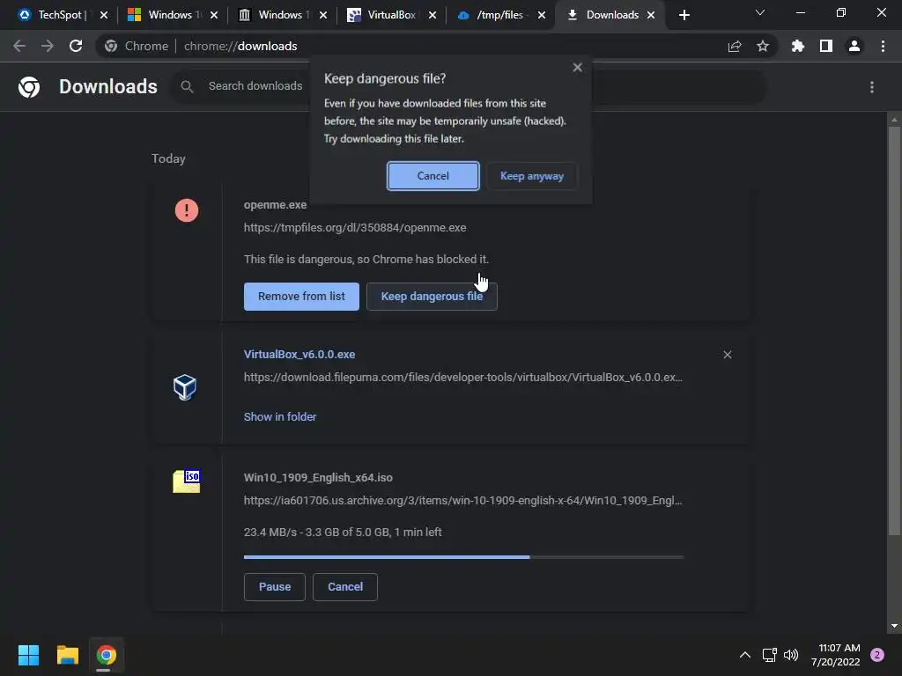902x676 pixels.
Task: Cancel the Win10 ISO download
Action: coord(345,587)
